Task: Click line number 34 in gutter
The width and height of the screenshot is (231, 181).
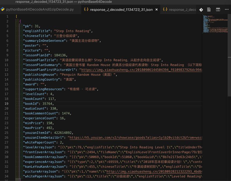Action: coord(6,176)
